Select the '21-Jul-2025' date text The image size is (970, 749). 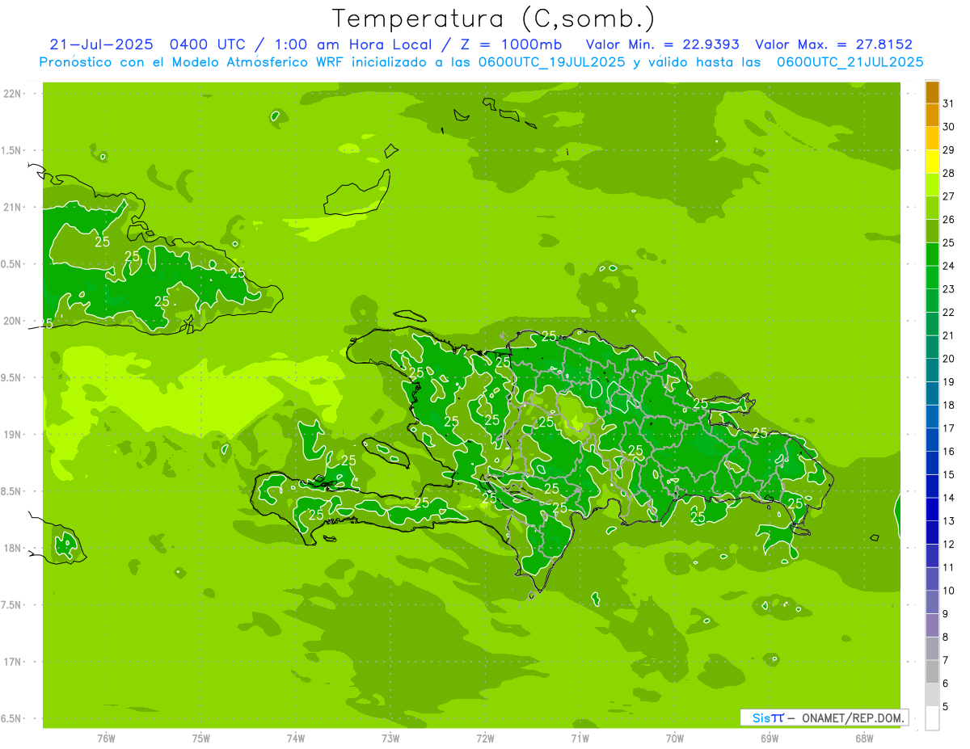click(101, 44)
